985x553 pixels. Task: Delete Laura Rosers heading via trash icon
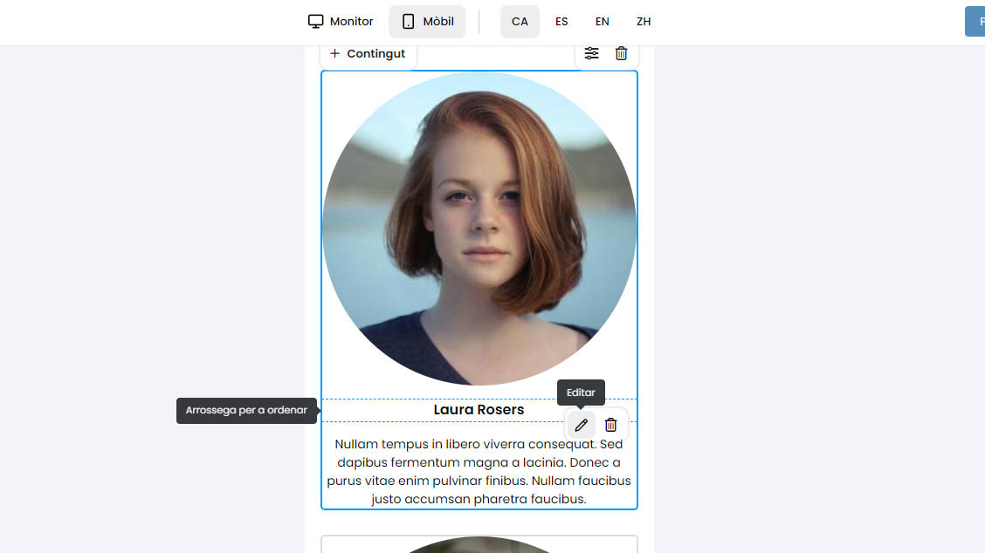coord(610,425)
